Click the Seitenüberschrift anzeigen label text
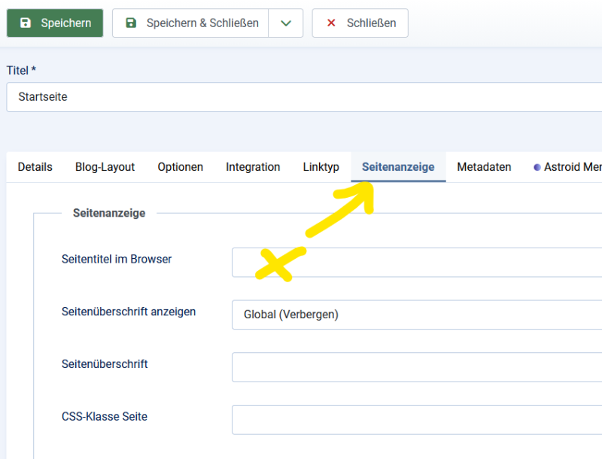Screen dimensions: 602x459 click(129, 312)
